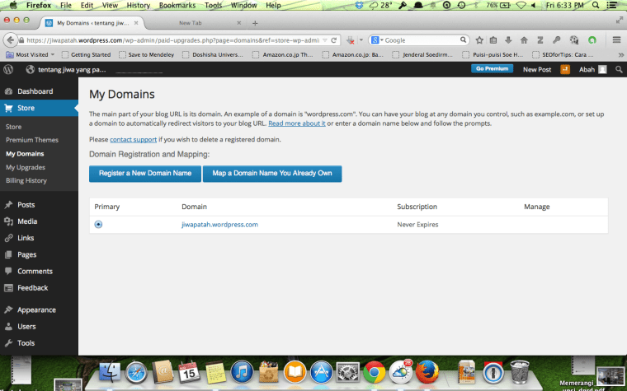
Task: Click the Posts pin icon in sidebar
Action: 8,204
